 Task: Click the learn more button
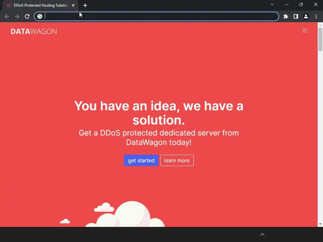[177, 160]
